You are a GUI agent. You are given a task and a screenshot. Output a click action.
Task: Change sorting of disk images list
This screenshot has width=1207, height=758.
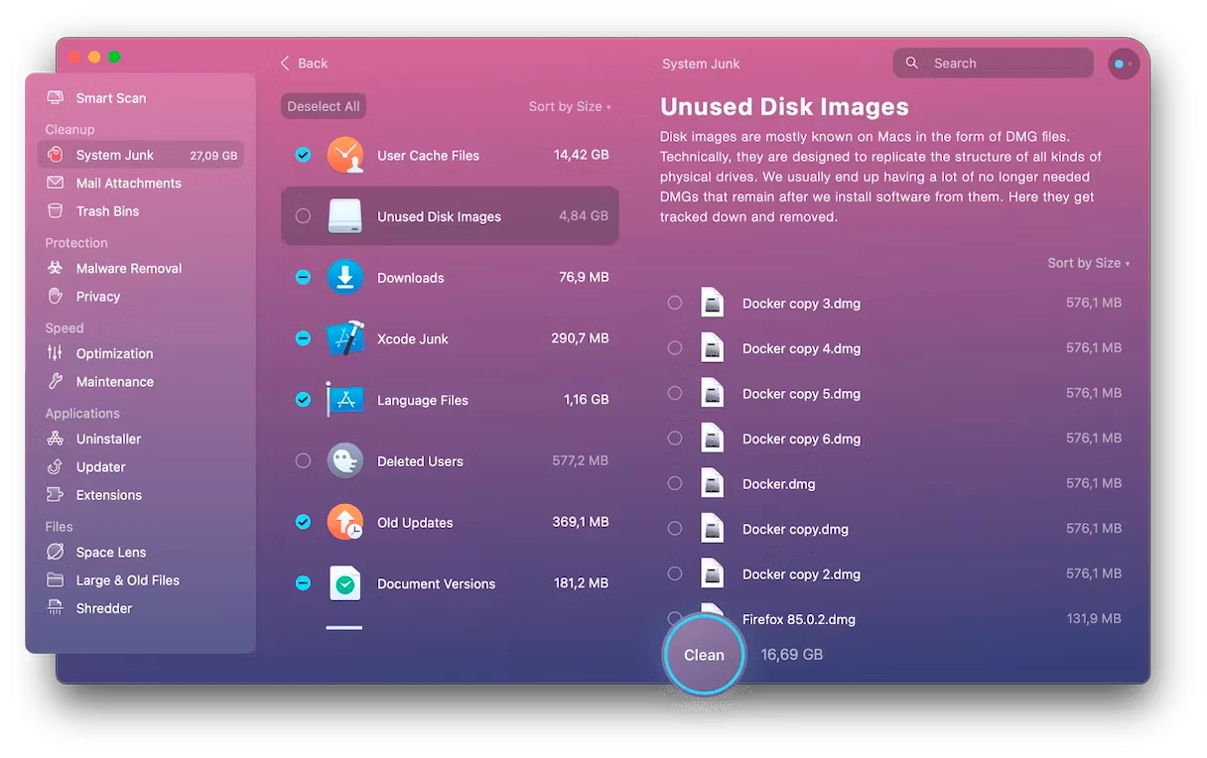coord(1088,263)
